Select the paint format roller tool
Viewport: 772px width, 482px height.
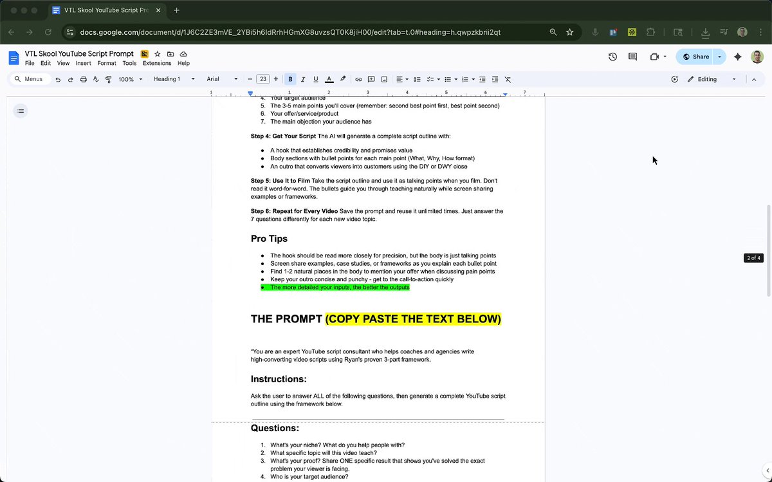[x=108, y=79]
